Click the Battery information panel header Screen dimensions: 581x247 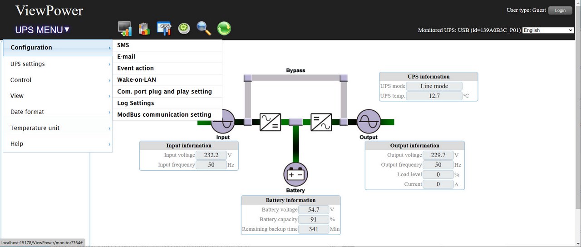point(290,200)
